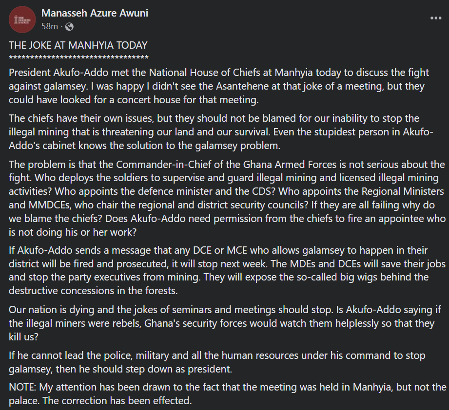The height and width of the screenshot is (410, 449).
Task: Open the 58m post timestamp link
Action: (50, 26)
